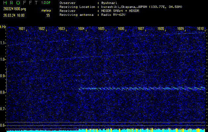Click the 0.6 frequency axis label
Image resolution: width=208 pixels, height=132 pixels.
tap(3, 125)
